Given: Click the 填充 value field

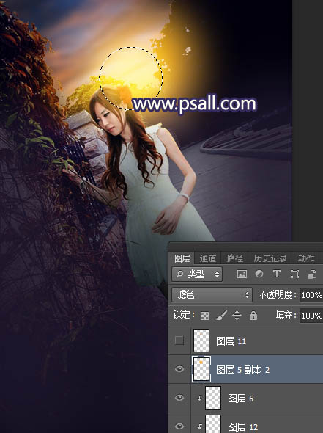Looking at the screenshot, I should 312,316.
